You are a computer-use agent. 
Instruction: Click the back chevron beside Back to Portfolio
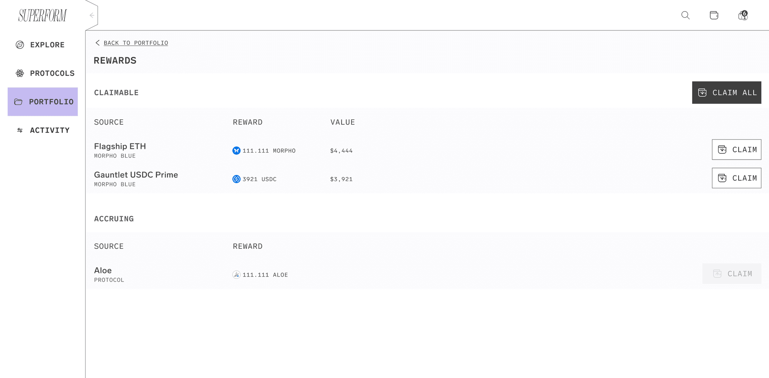pyautogui.click(x=98, y=43)
